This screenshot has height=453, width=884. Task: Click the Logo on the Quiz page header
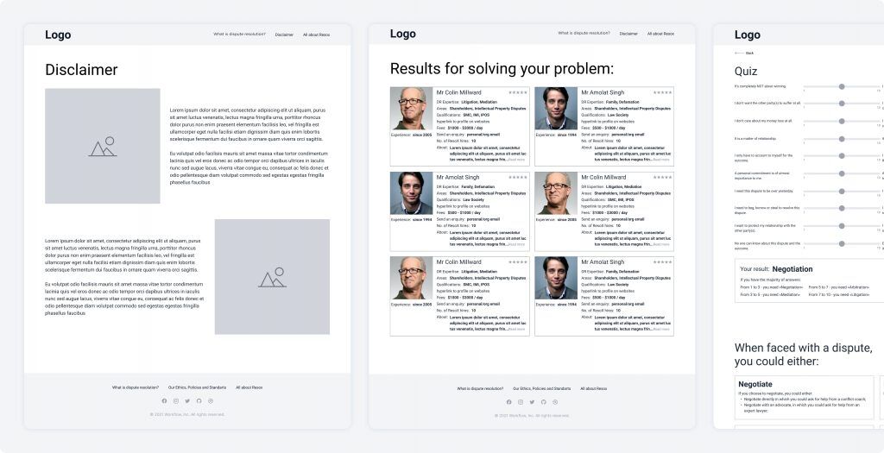[748, 35]
